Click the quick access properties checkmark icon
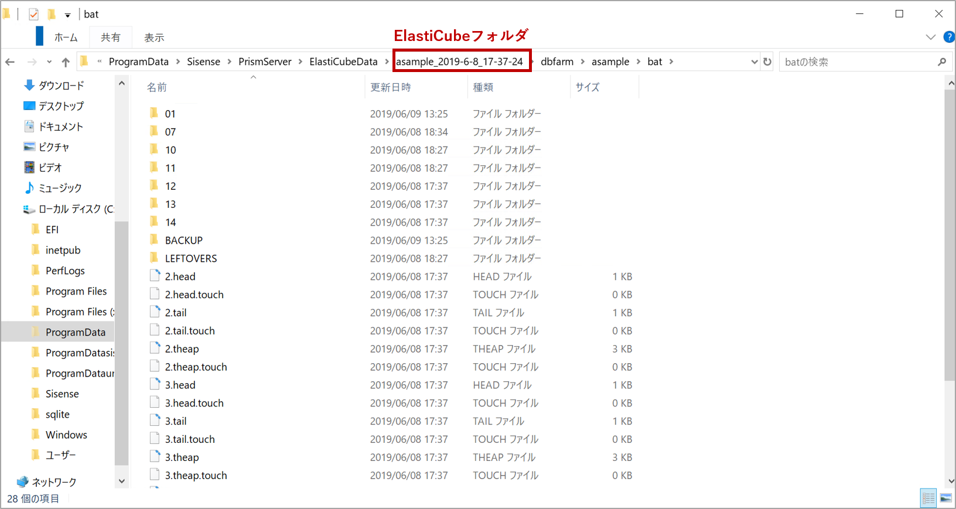The height and width of the screenshot is (509, 956). click(33, 14)
